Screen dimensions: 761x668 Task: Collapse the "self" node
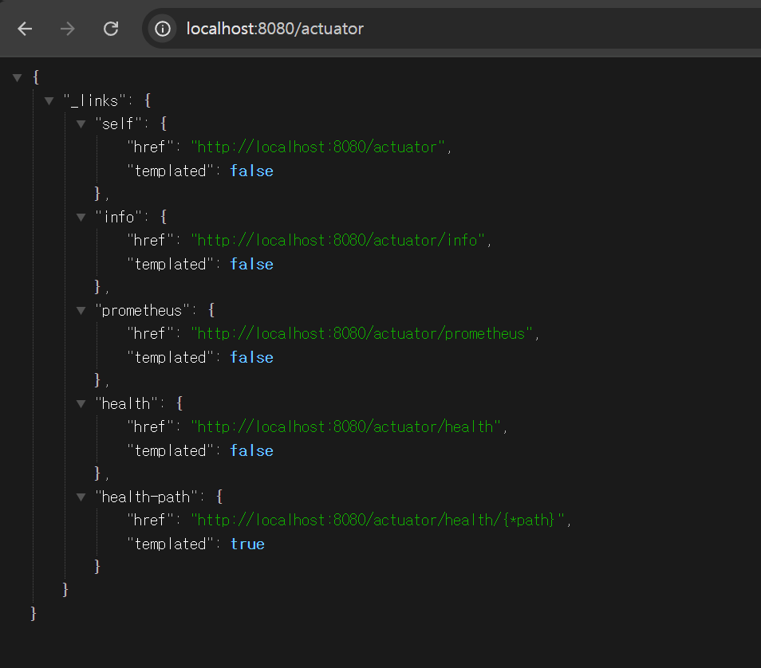(x=81, y=124)
